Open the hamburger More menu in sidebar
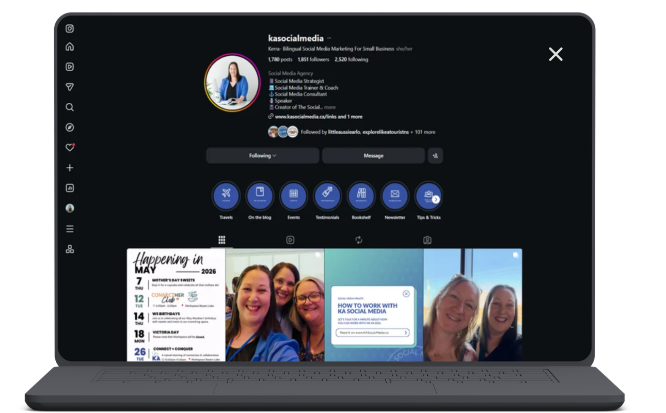Viewport: 666px width, 413px height. coord(70,229)
